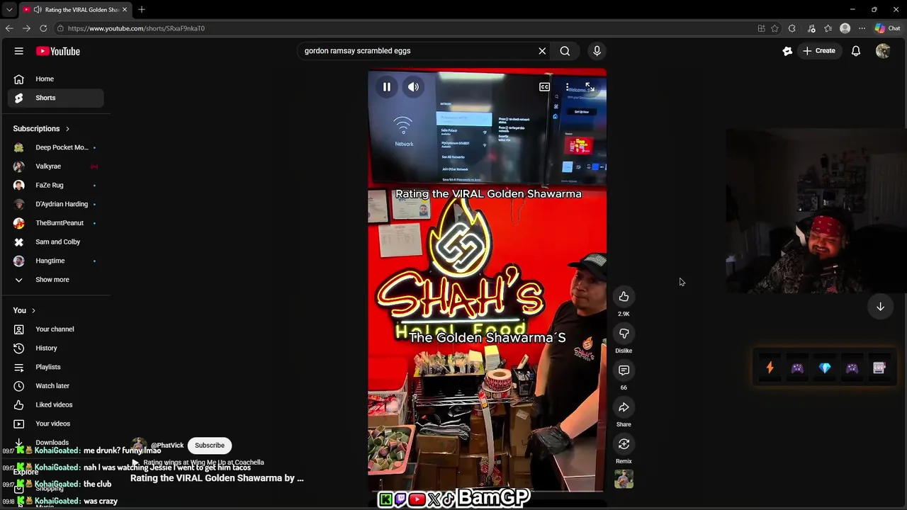Open browser settings and more menu

pyautogui.click(x=862, y=28)
